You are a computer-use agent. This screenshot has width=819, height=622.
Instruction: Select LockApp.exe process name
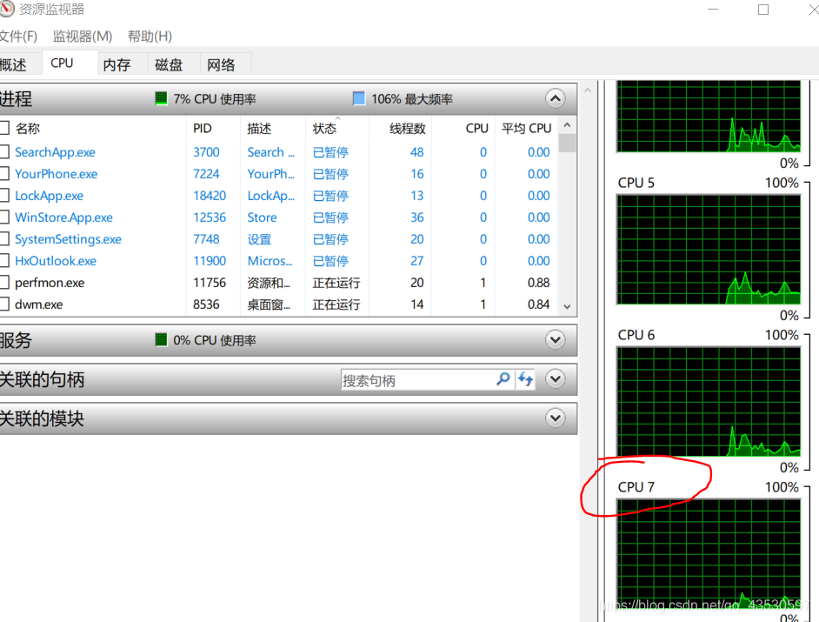click(49, 196)
